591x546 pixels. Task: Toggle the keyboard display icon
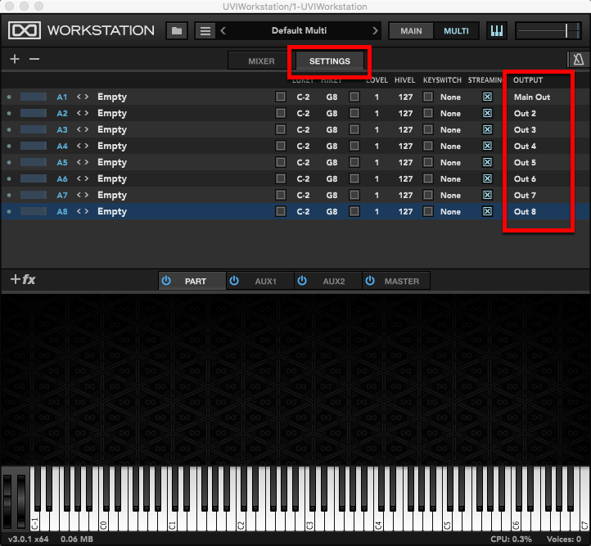click(x=496, y=30)
